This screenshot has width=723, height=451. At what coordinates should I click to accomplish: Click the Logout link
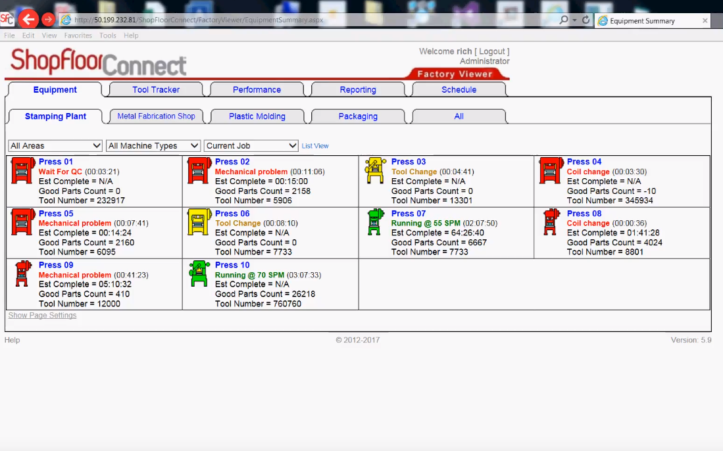coord(491,51)
